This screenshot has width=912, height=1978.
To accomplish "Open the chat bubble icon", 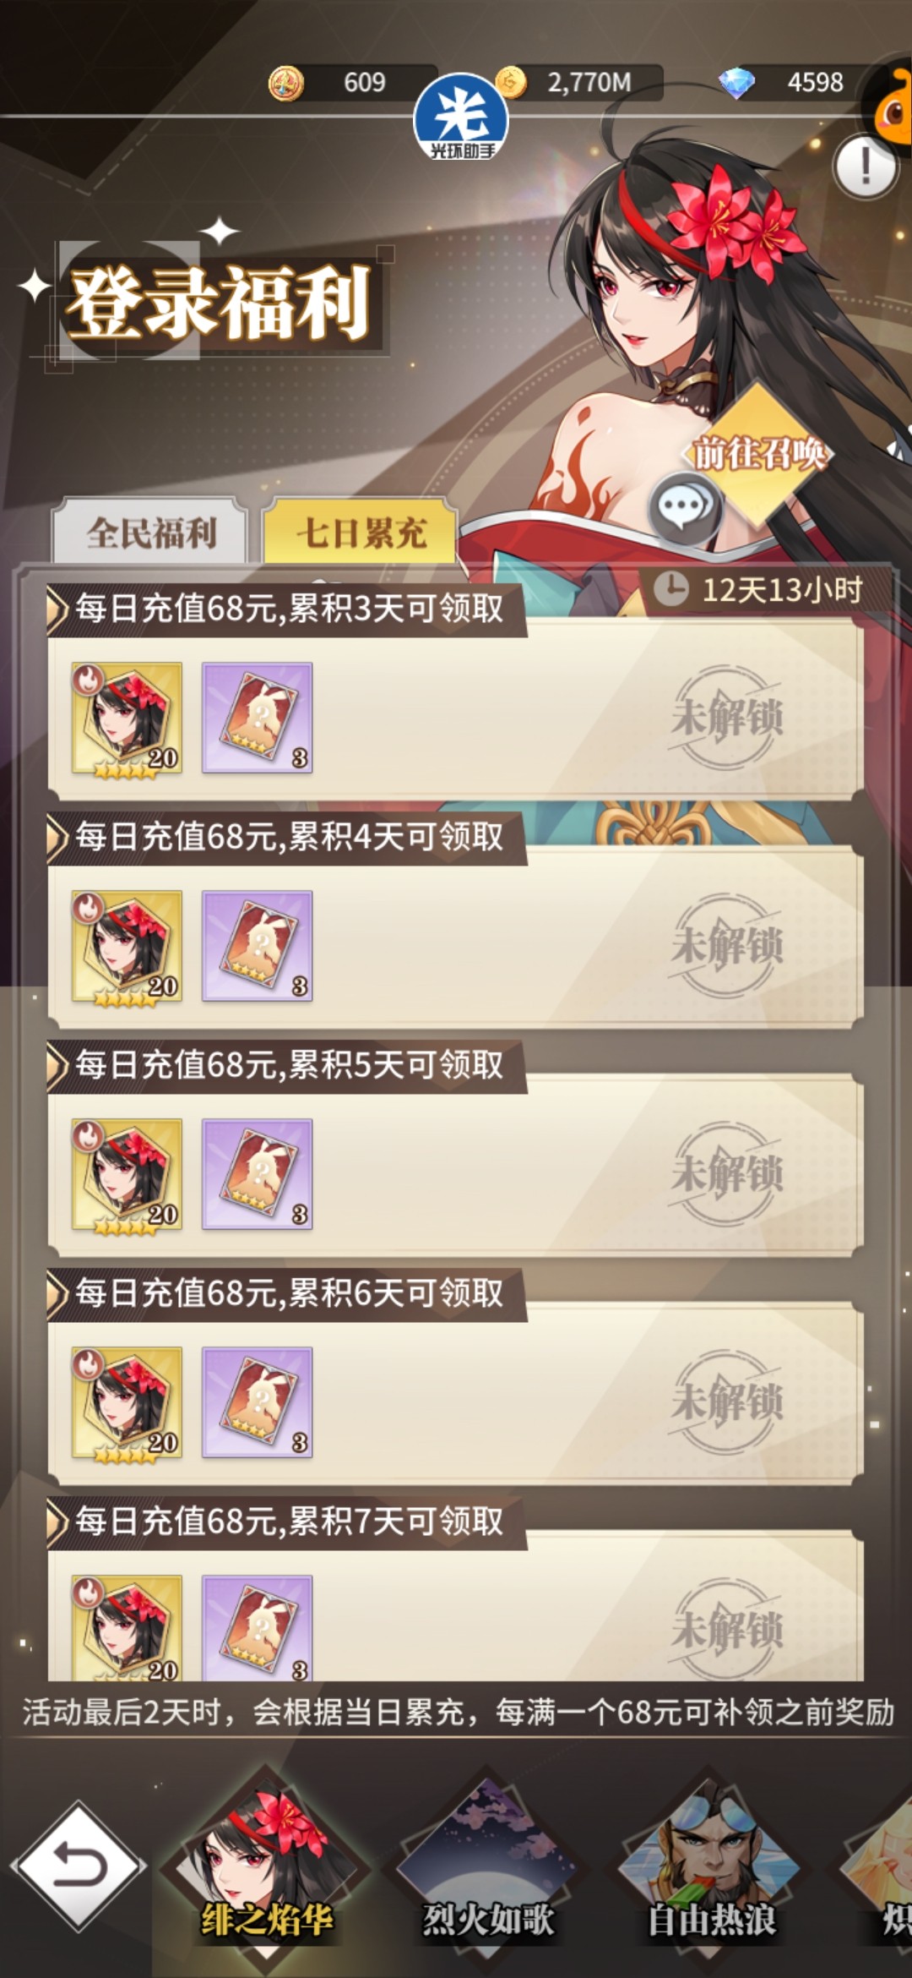I will pyautogui.click(x=685, y=508).
